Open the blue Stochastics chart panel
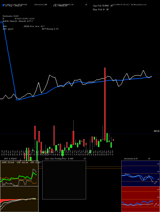 [140, 173]
